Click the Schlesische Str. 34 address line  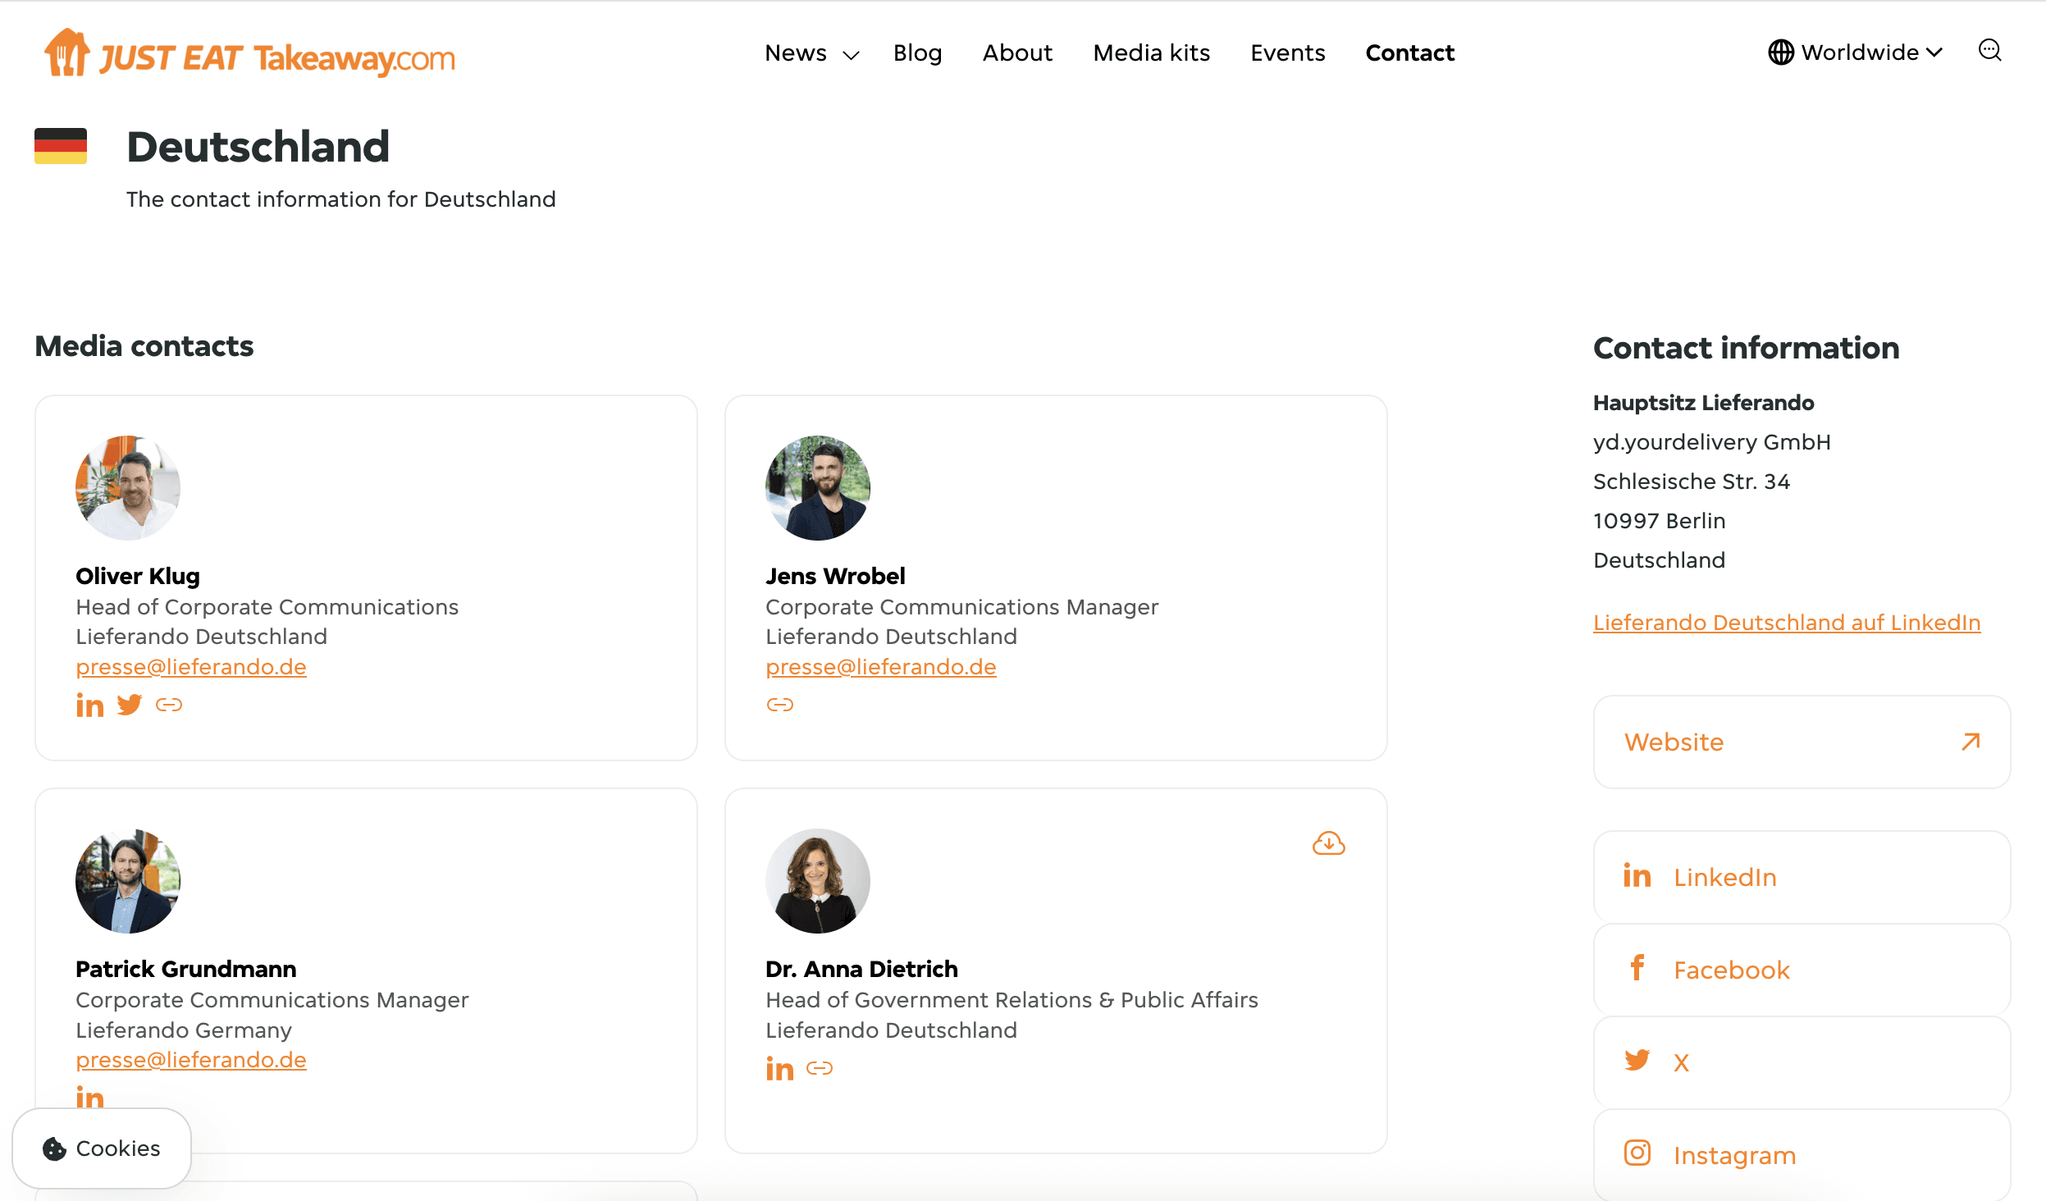tap(1691, 482)
